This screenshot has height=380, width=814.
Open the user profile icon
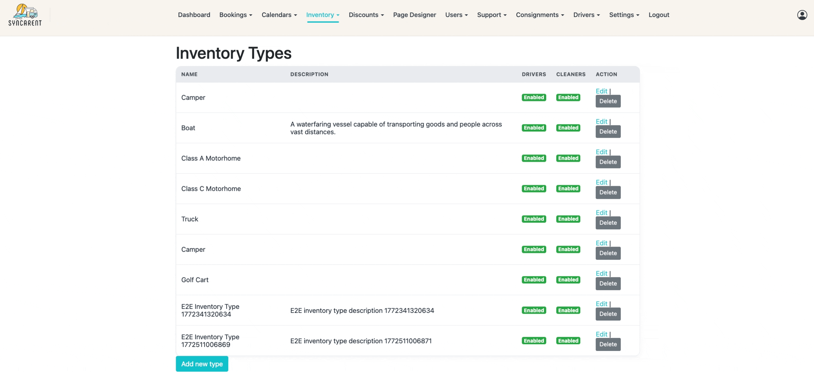coord(802,15)
